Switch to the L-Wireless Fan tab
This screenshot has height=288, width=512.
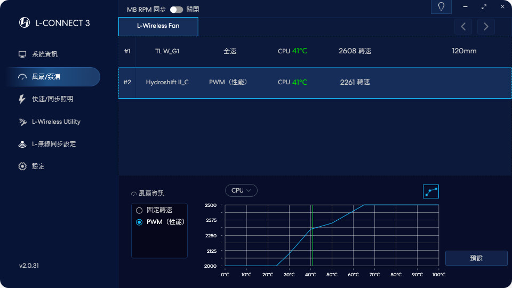158,27
